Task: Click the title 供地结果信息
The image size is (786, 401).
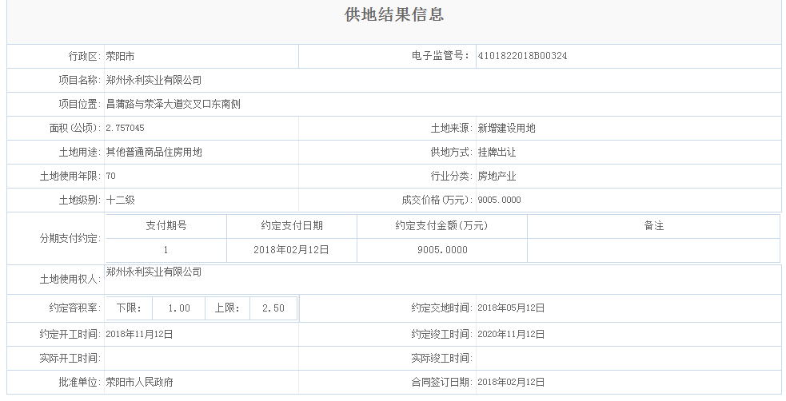Action: point(394,14)
